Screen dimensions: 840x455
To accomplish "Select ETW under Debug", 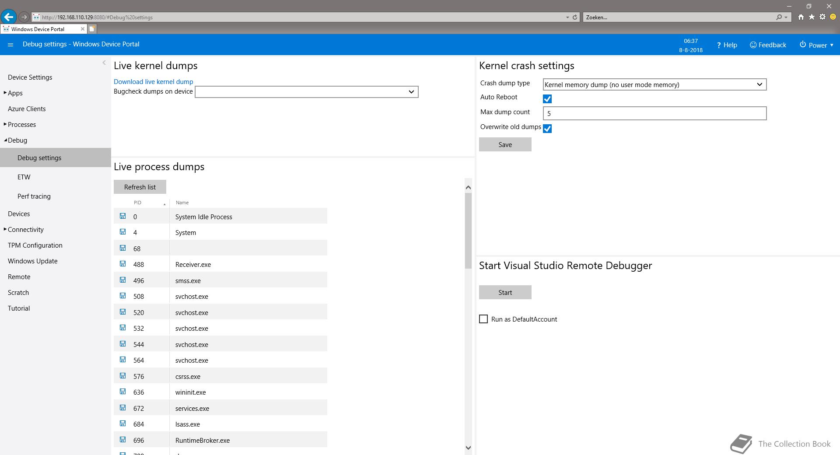I will click(24, 177).
